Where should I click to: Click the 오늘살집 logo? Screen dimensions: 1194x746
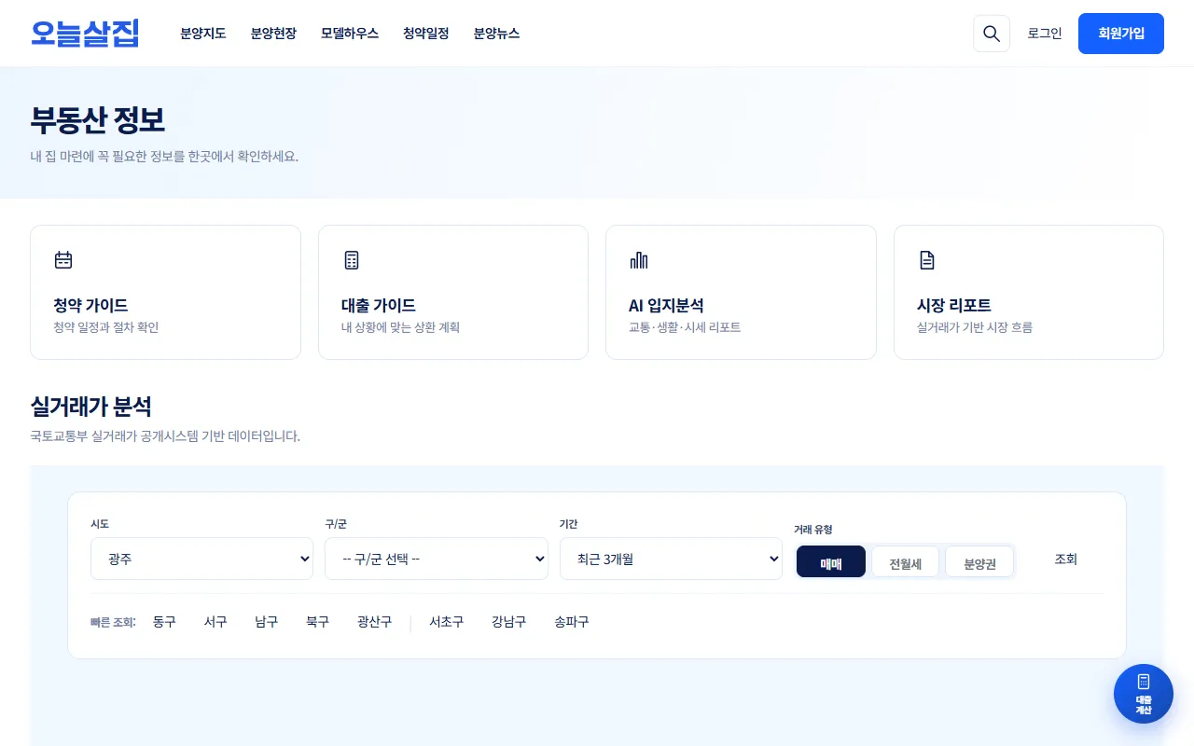coord(85,34)
